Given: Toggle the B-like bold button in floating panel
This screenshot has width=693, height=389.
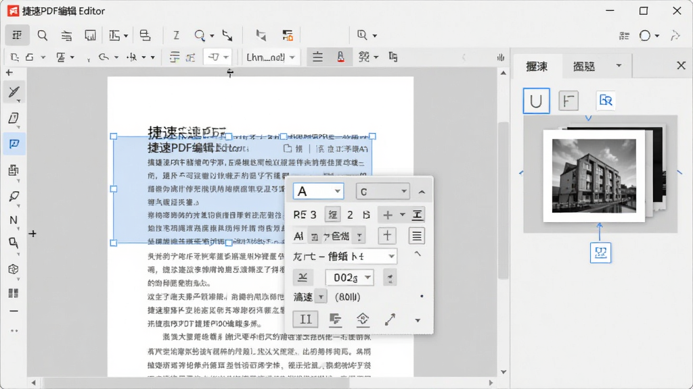Looking at the screenshot, I should click(366, 215).
